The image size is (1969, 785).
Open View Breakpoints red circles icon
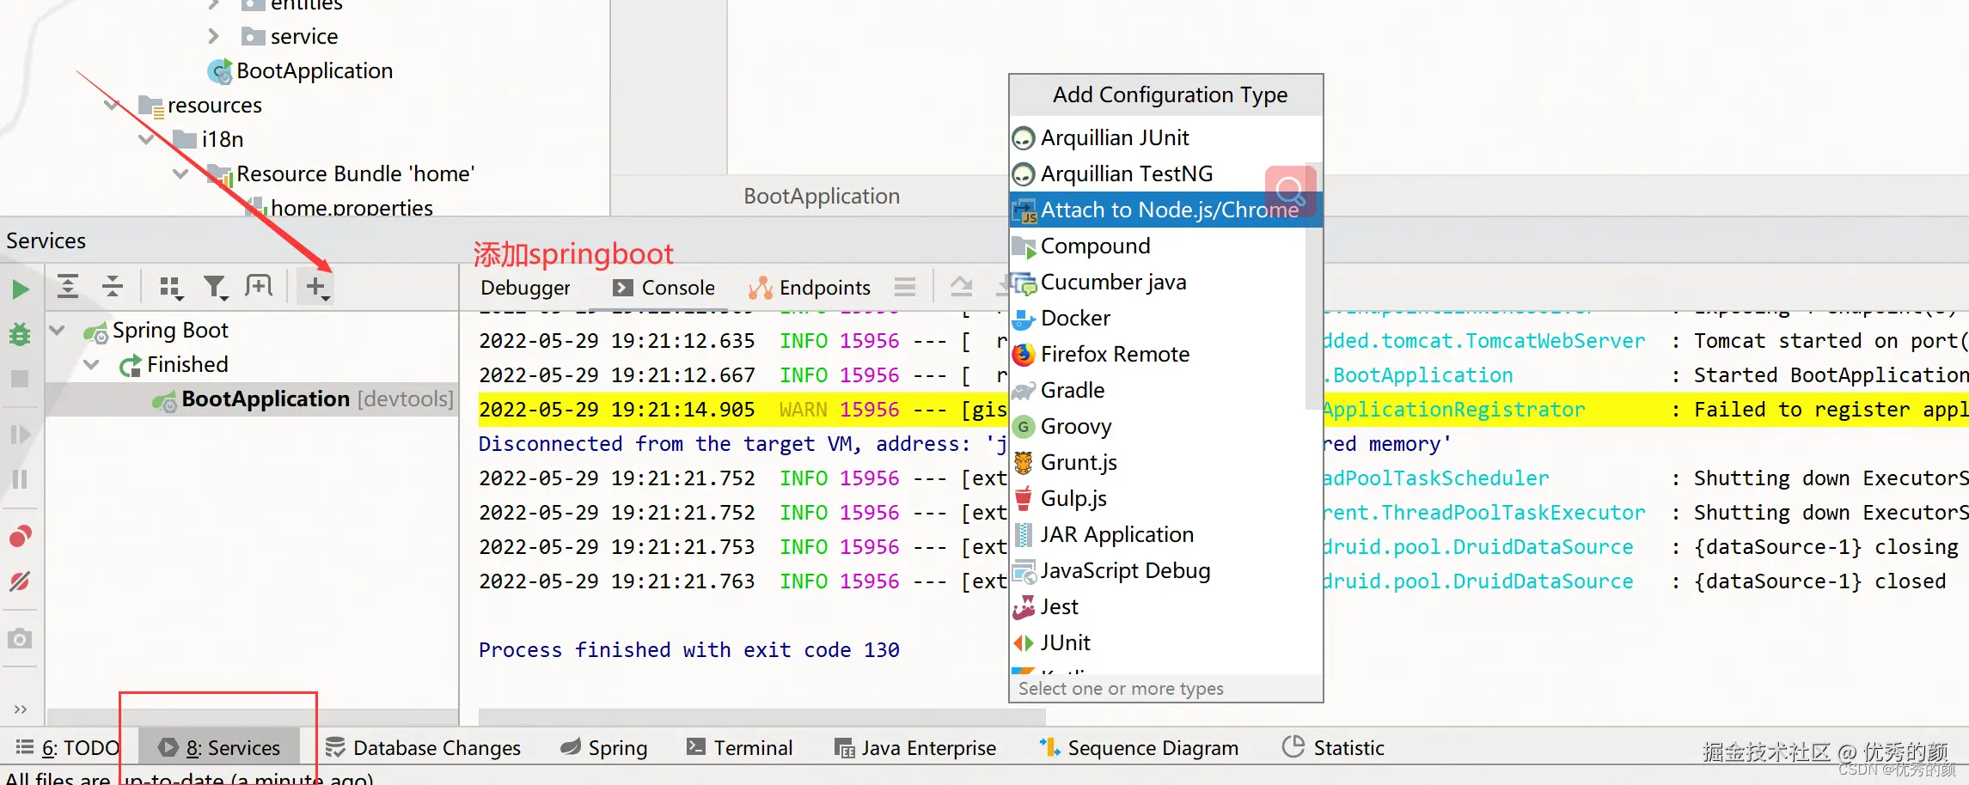20,537
